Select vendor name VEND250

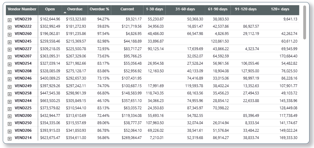23,123
